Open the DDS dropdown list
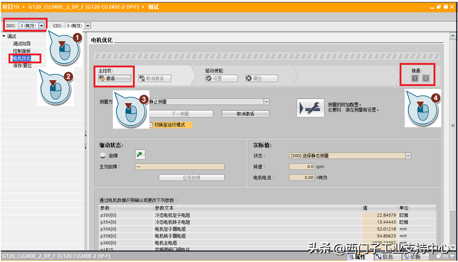The height and width of the screenshot is (262, 458). click(x=42, y=26)
